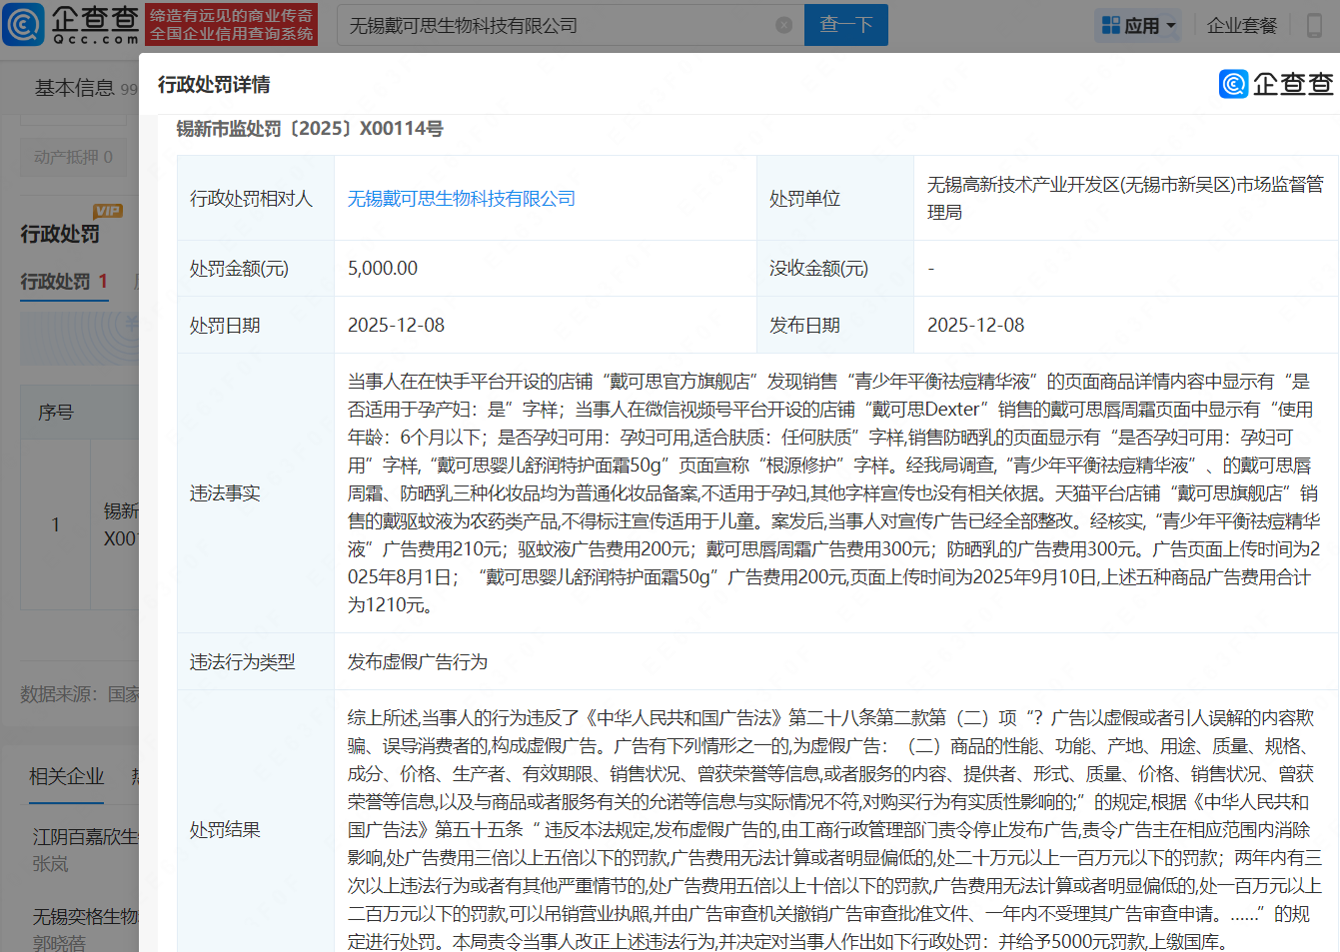This screenshot has width=1340, height=952.
Task: Click into the company name search field
Action: [560, 26]
